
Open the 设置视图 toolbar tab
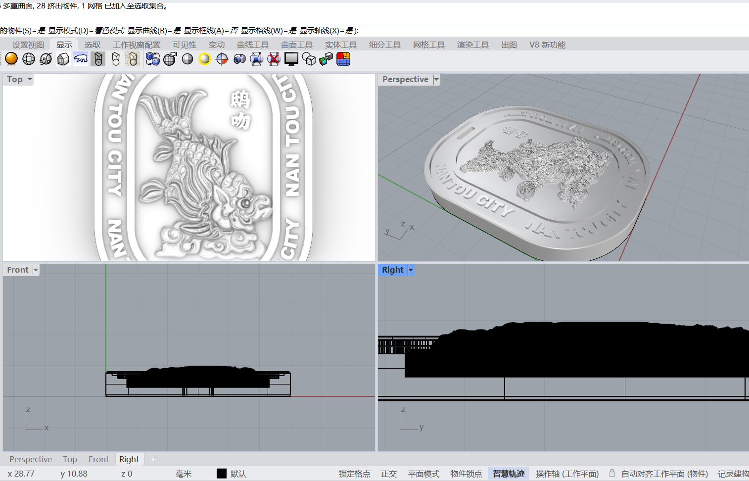point(28,45)
